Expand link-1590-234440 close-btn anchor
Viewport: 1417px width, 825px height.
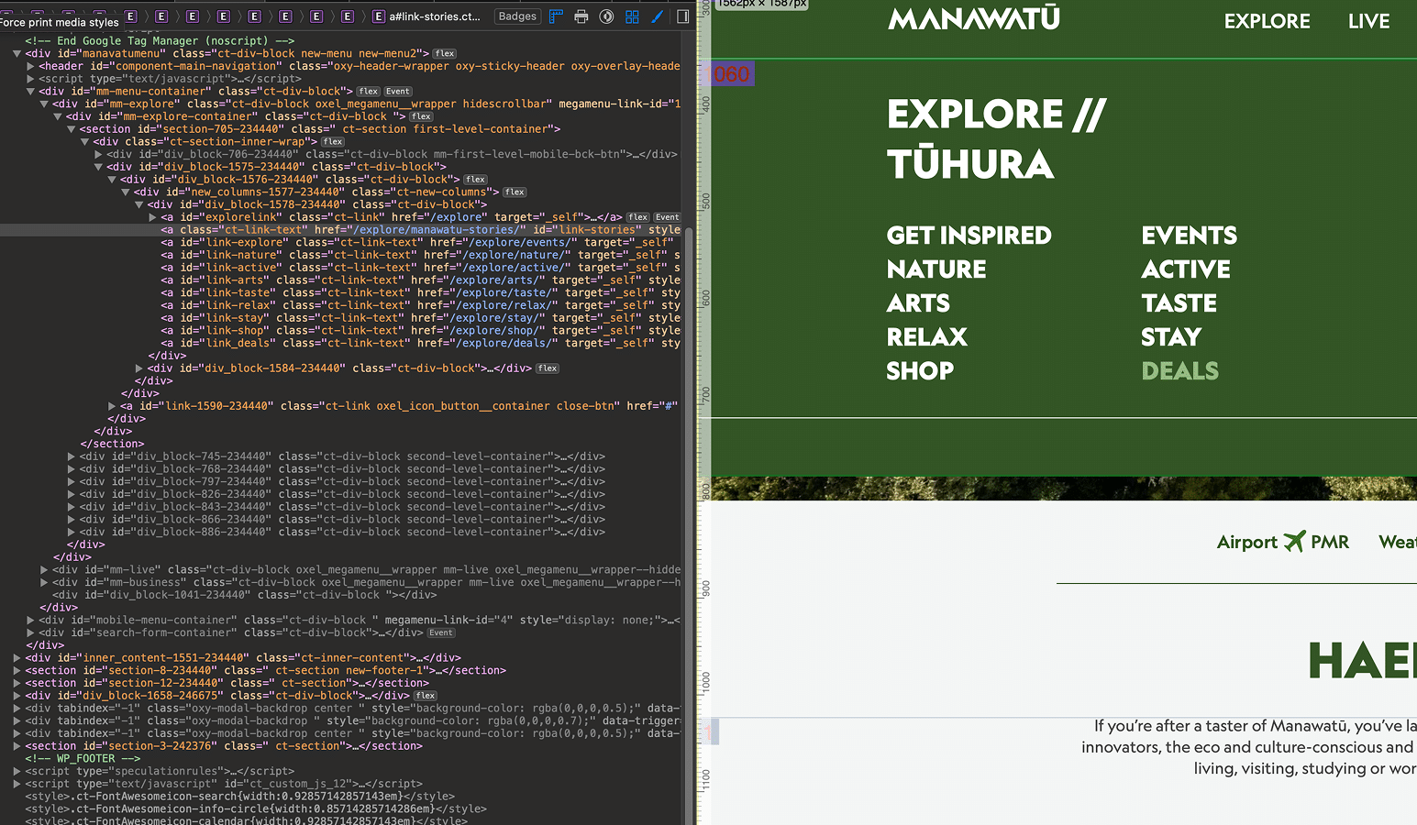pos(112,406)
